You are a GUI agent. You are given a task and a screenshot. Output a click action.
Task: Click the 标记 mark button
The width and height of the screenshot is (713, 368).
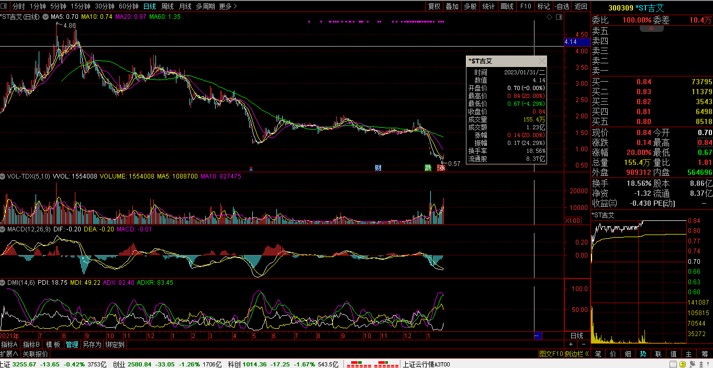tap(543, 6)
